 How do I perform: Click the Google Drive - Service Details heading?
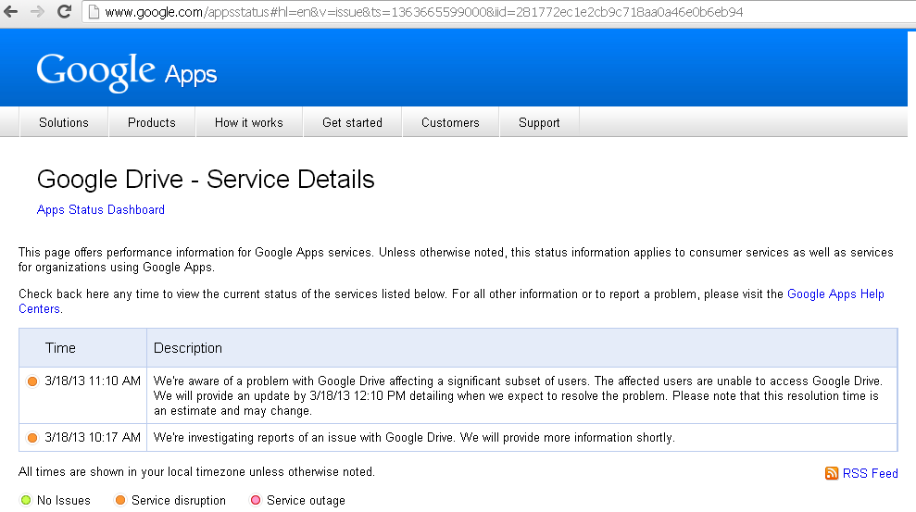pyautogui.click(x=206, y=180)
